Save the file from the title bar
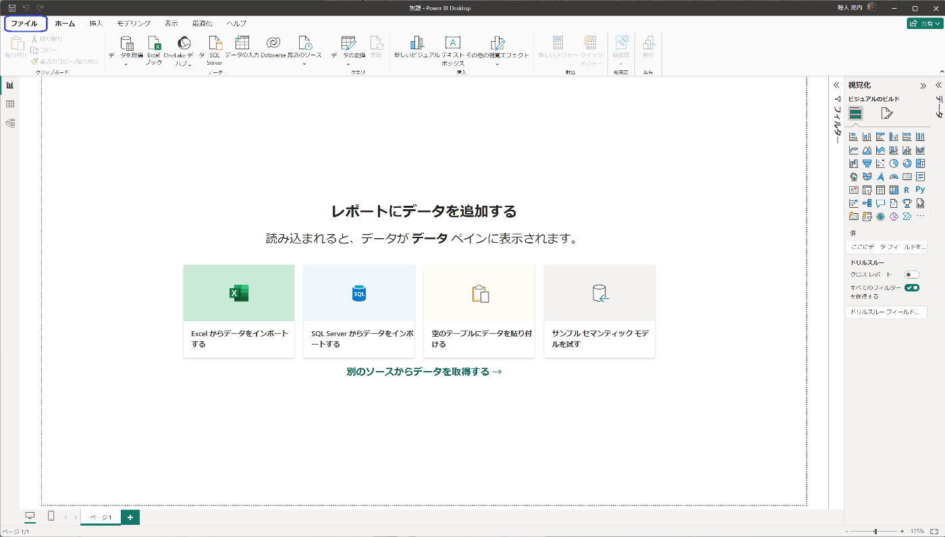Screen dimensions: 945x537 click(x=11, y=7)
